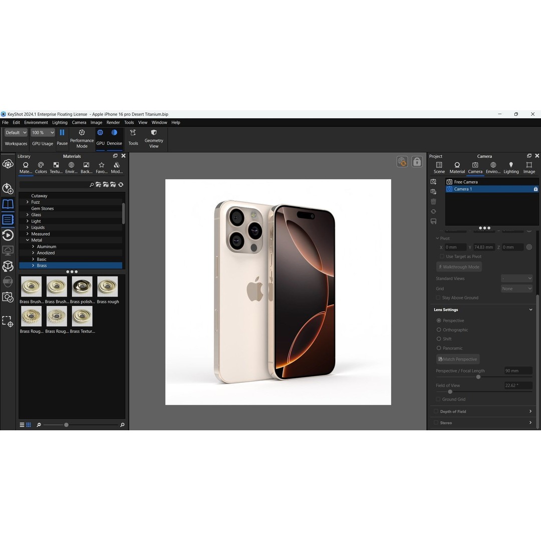541x541 pixels.
Task: Open Textures library tab
Action: click(56, 168)
